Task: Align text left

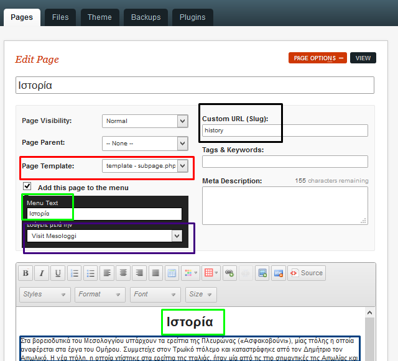Action: click(x=107, y=273)
